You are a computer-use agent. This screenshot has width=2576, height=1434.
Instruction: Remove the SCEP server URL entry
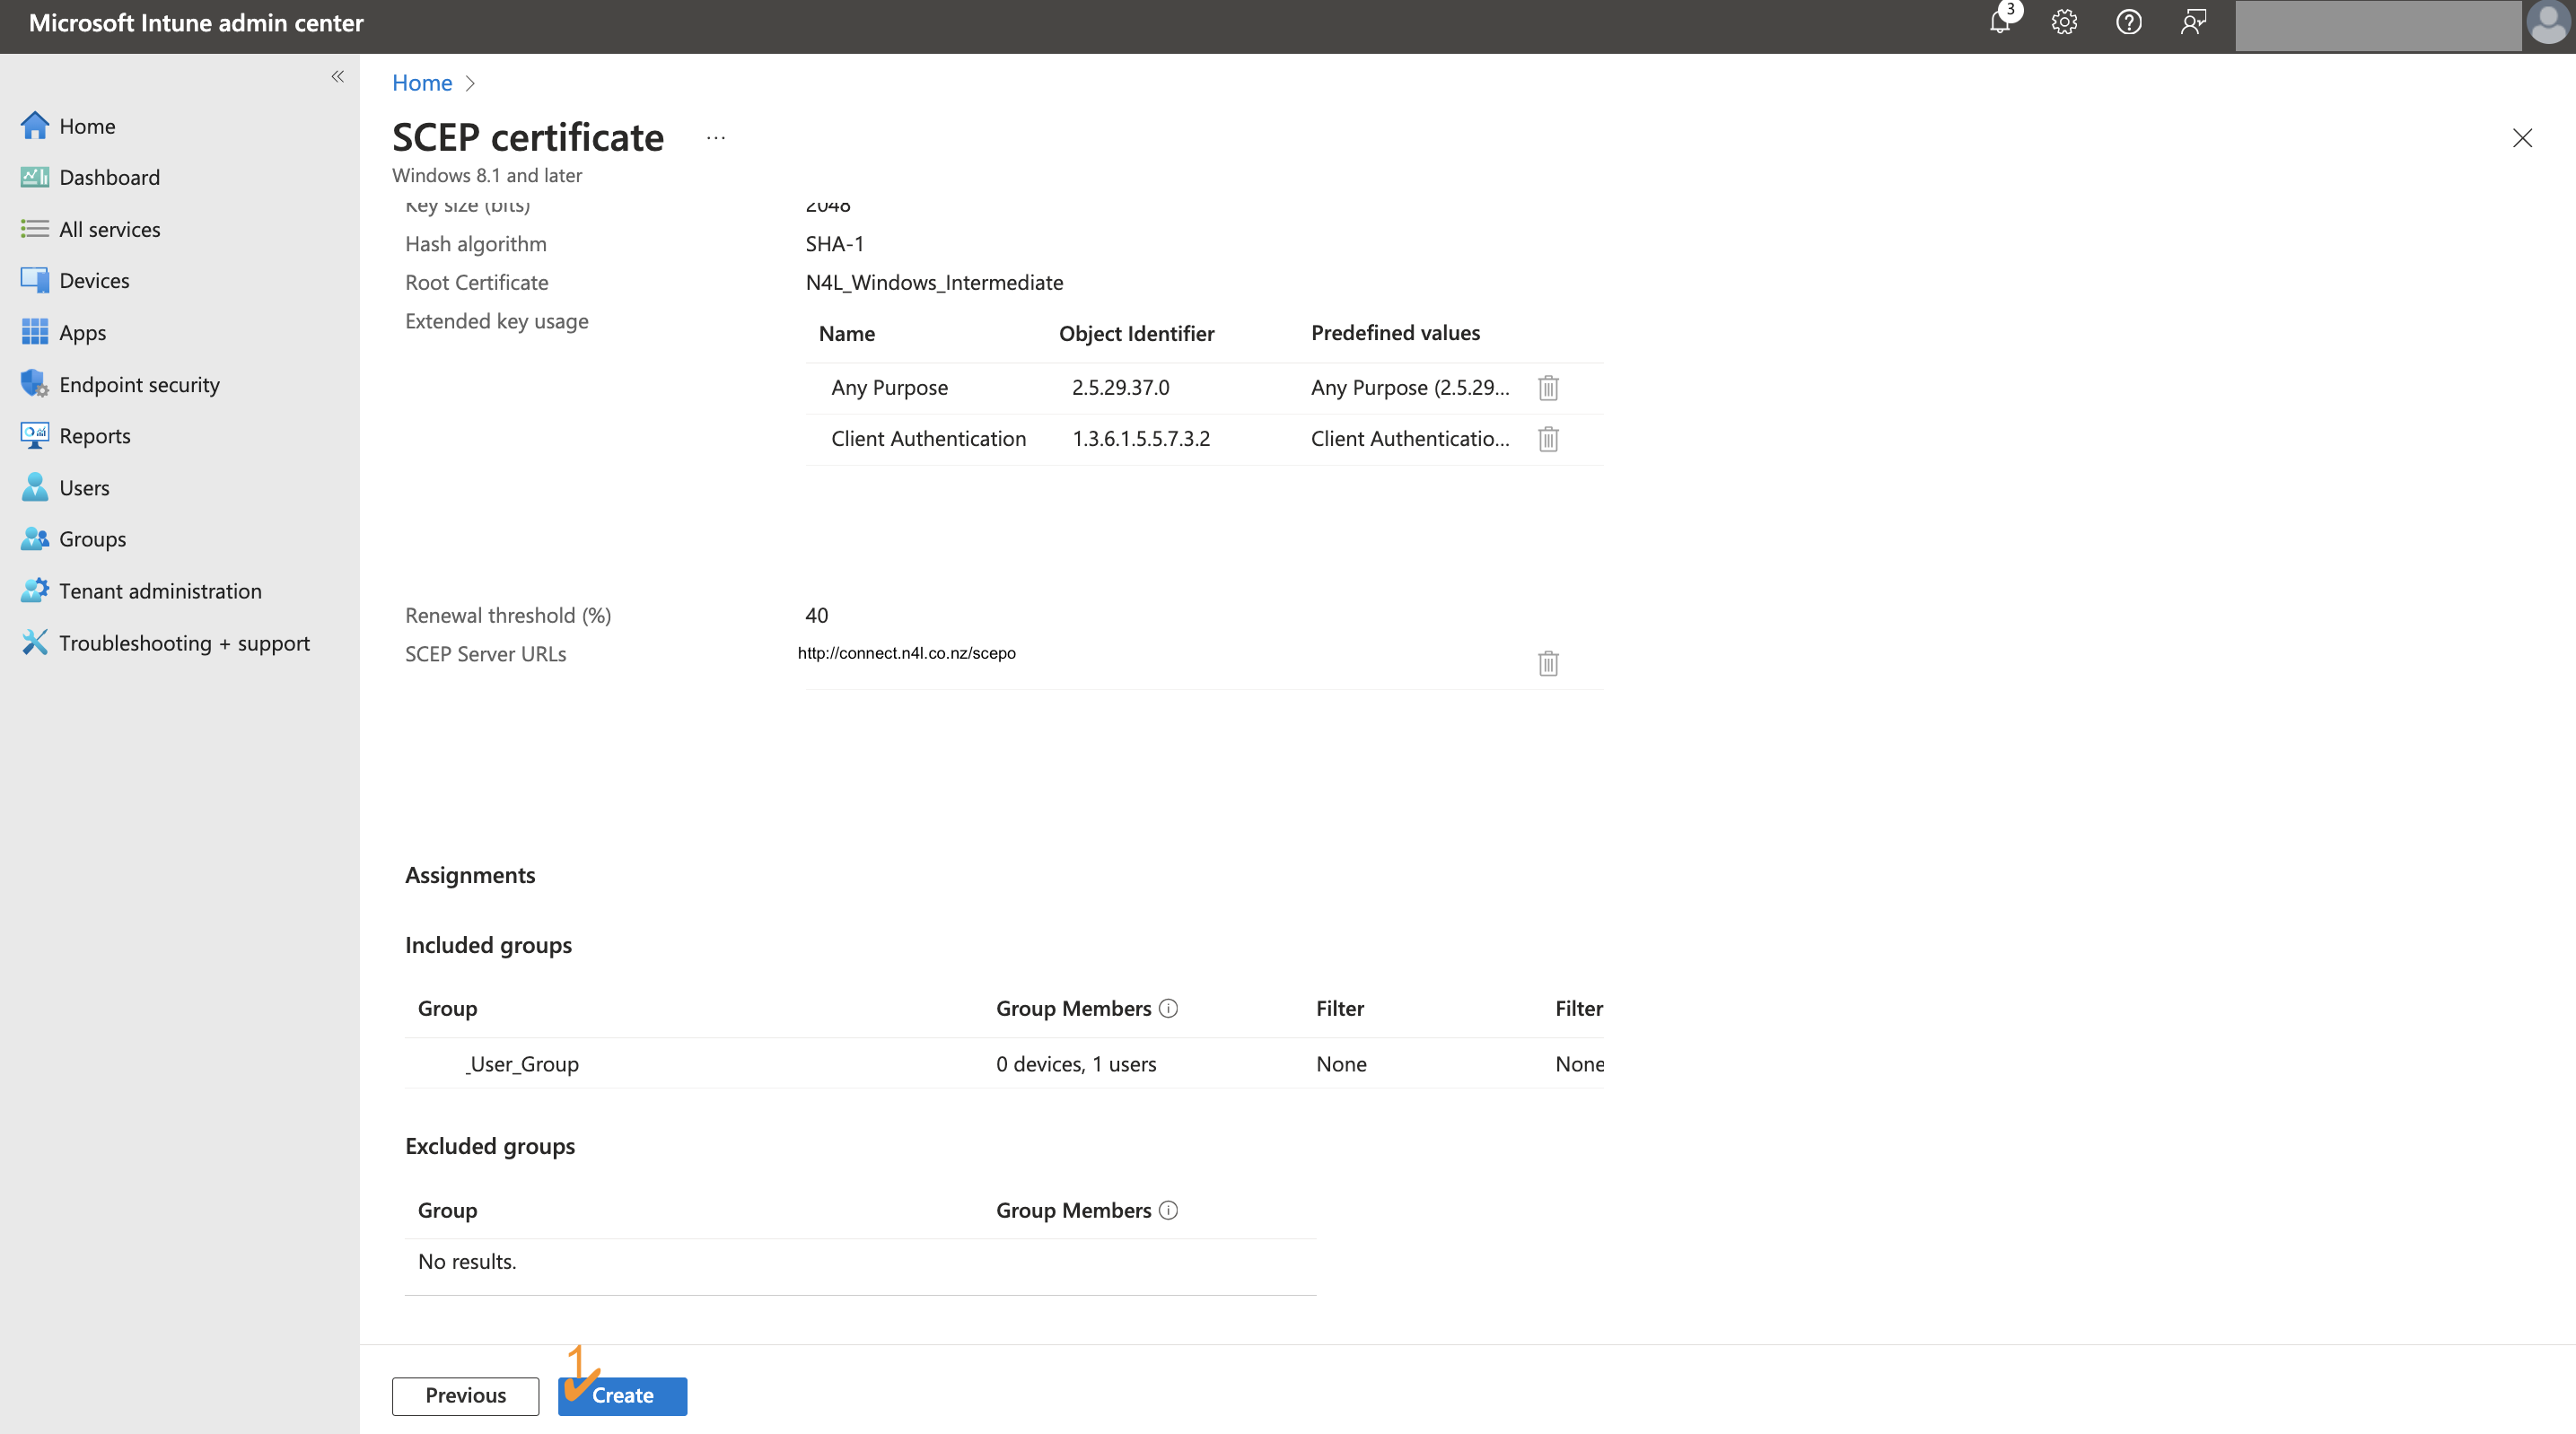pyautogui.click(x=1547, y=663)
